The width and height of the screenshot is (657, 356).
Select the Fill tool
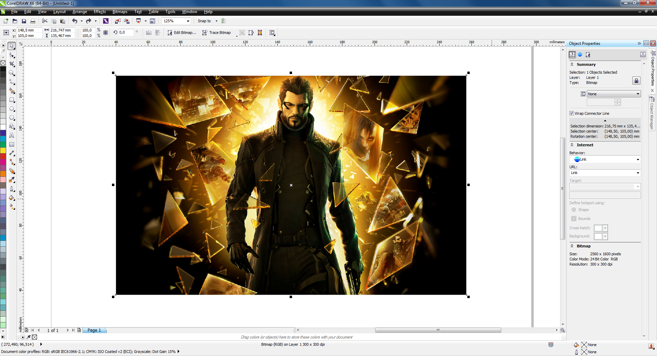point(12,198)
